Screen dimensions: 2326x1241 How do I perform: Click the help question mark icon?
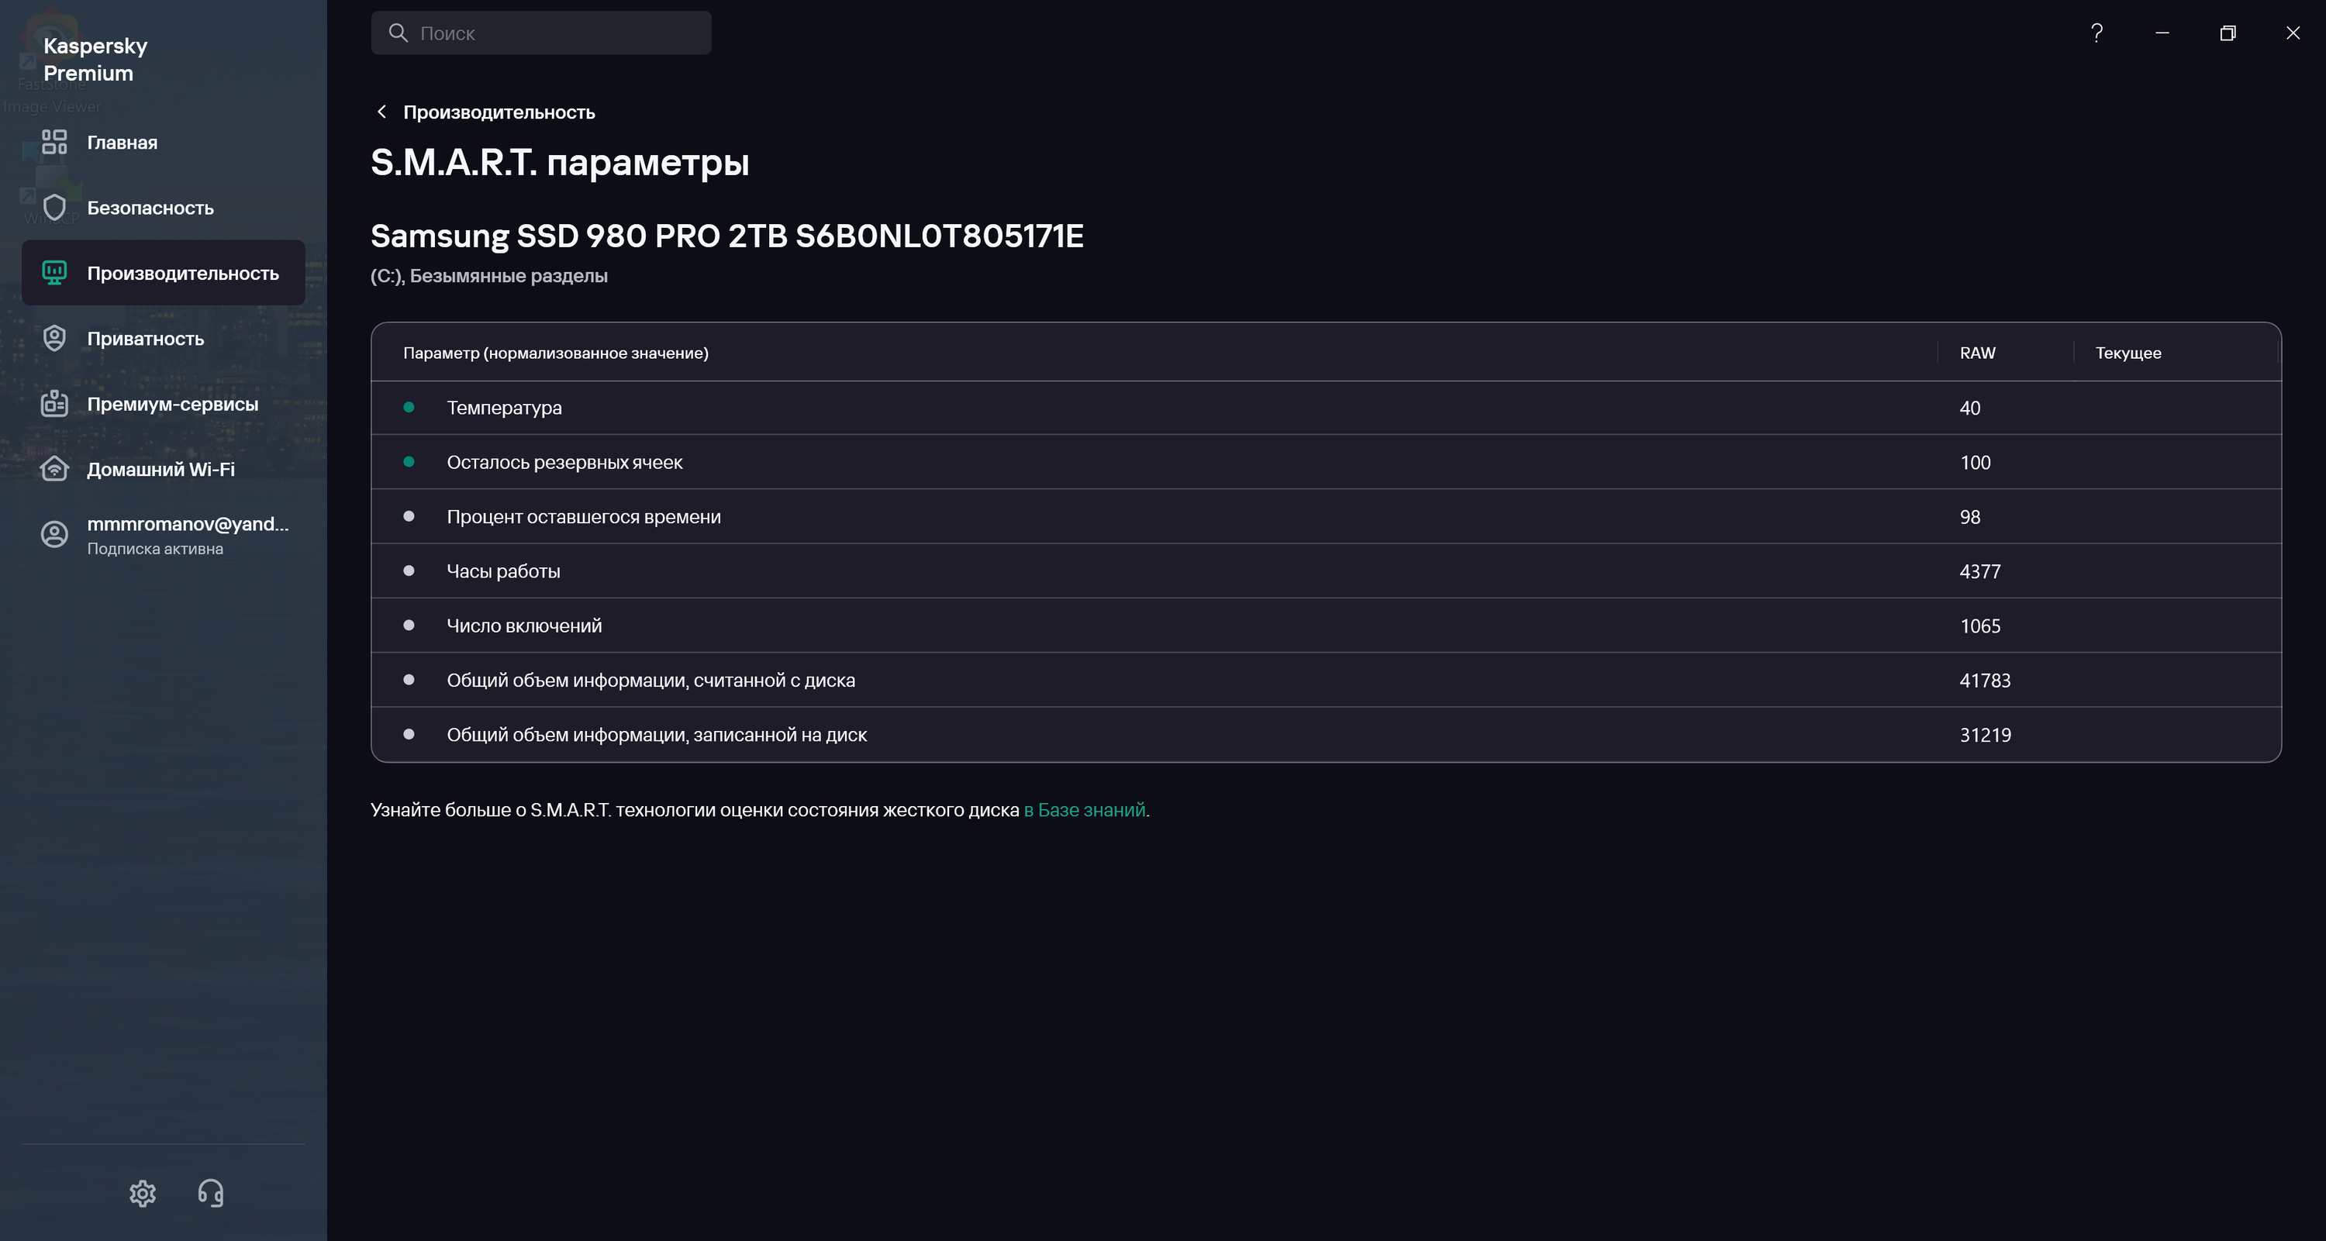click(x=2097, y=33)
